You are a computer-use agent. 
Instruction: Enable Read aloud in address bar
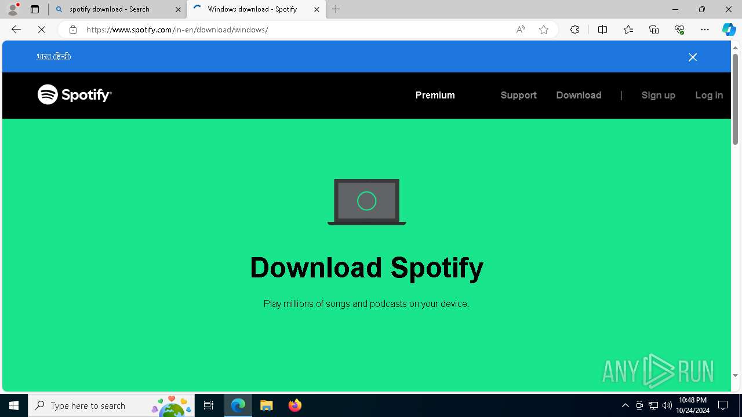coord(521,30)
